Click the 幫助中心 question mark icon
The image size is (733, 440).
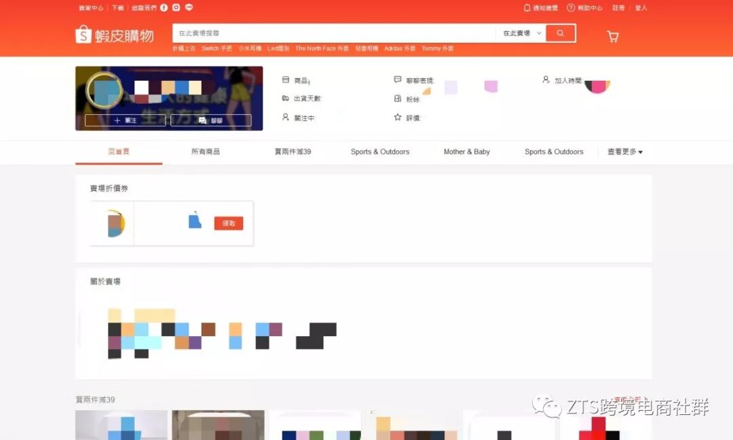571,8
